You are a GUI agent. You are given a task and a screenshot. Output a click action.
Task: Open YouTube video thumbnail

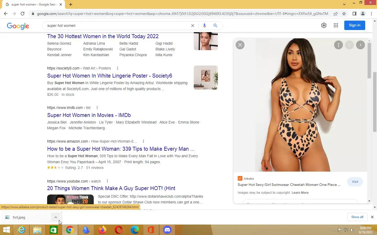coord(70,199)
